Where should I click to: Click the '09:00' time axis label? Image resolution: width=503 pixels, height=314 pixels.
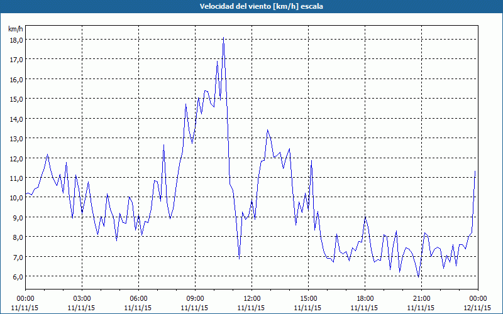point(195,299)
